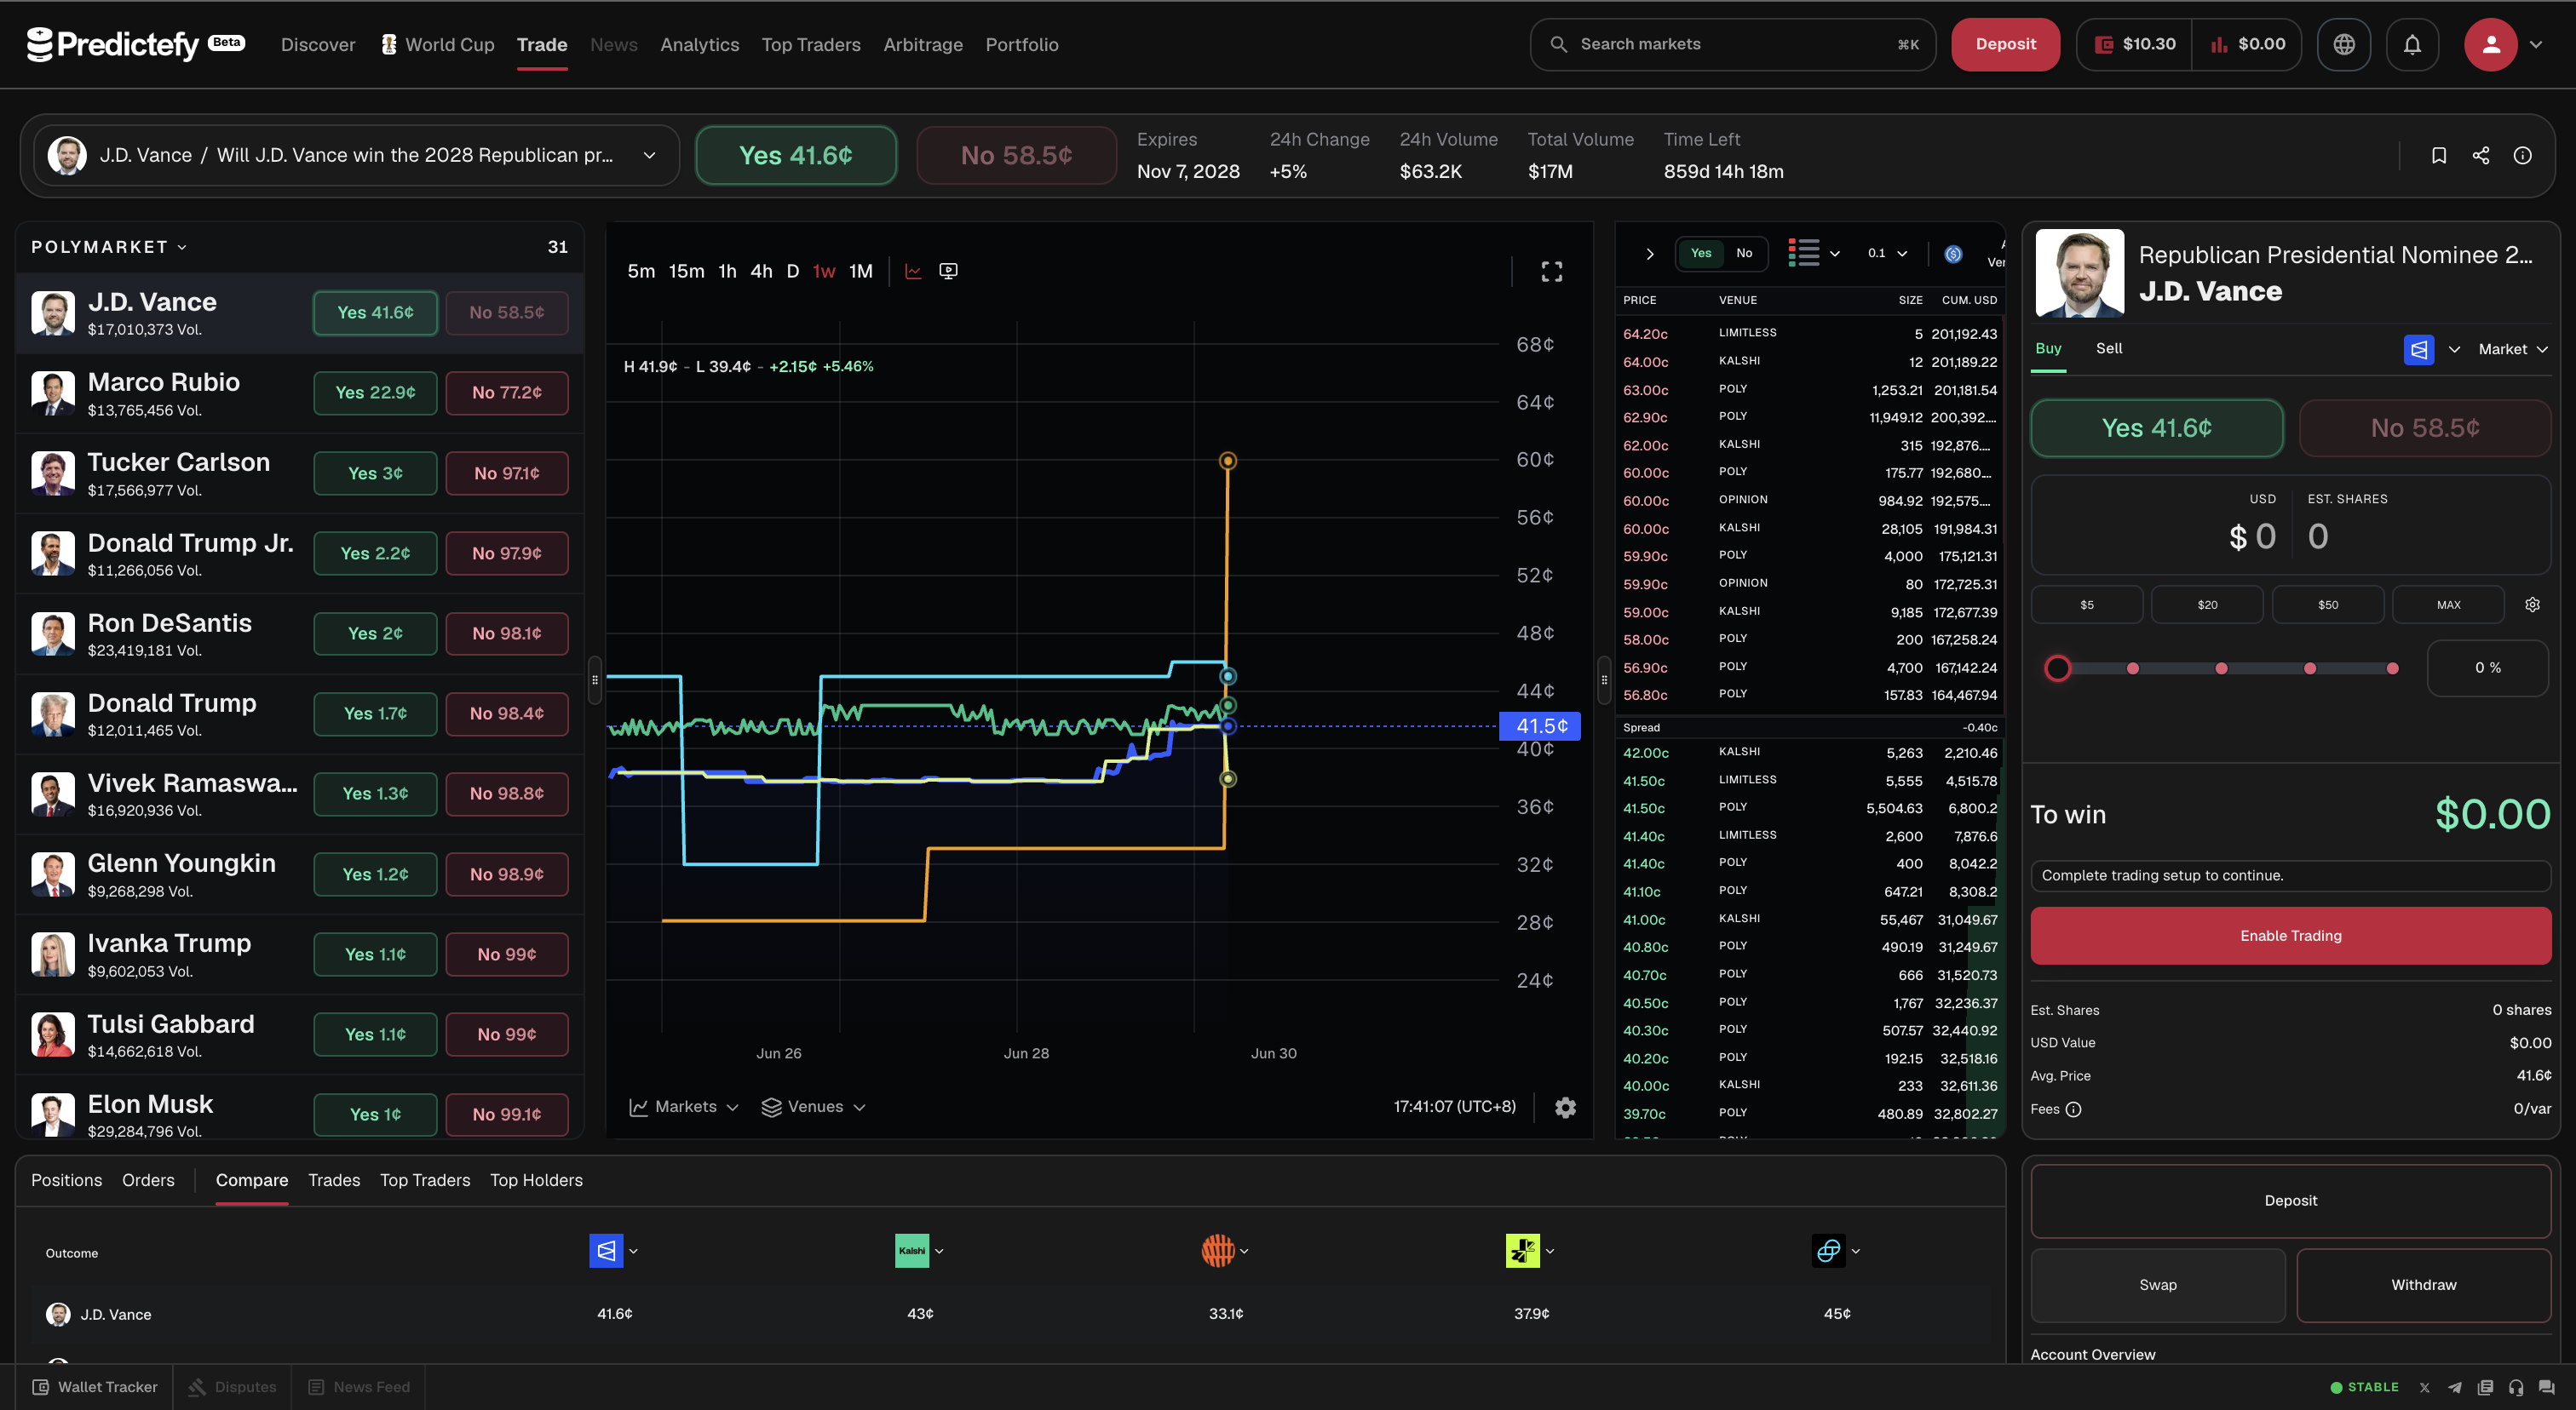Open the trading venue selector dropdown

click(2432, 349)
